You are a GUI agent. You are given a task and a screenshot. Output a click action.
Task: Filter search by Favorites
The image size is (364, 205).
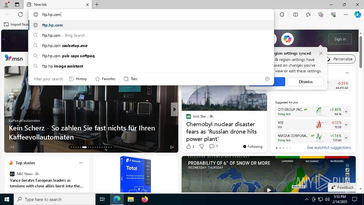(105, 79)
